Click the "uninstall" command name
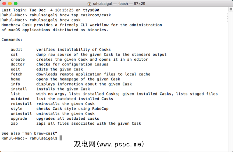The image size is (233, 152). pyautogui.click(x=21, y=113)
